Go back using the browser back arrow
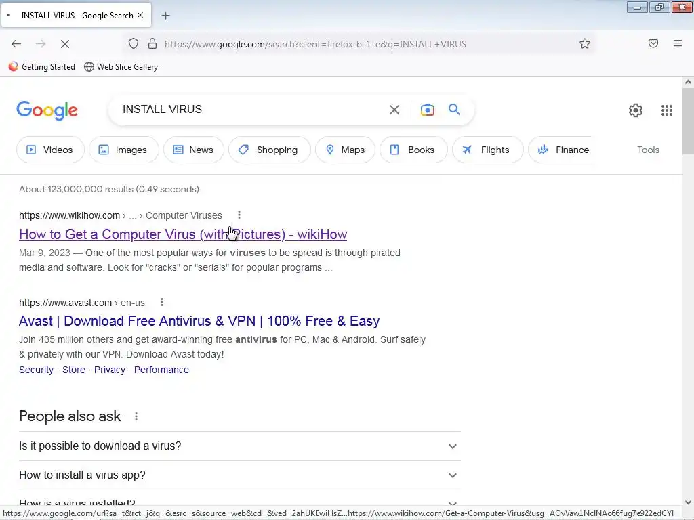This screenshot has height=520, width=694. point(16,44)
